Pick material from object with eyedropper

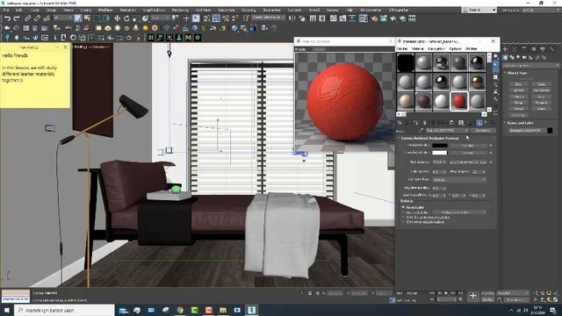click(x=421, y=131)
